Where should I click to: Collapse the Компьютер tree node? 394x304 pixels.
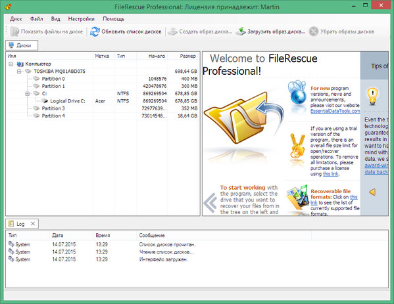point(11,64)
